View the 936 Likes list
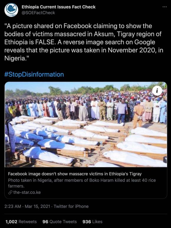 click(x=92, y=221)
